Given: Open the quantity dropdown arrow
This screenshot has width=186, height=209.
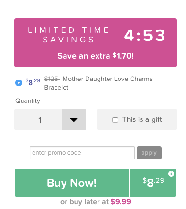Looking at the screenshot, I should [x=74, y=119].
